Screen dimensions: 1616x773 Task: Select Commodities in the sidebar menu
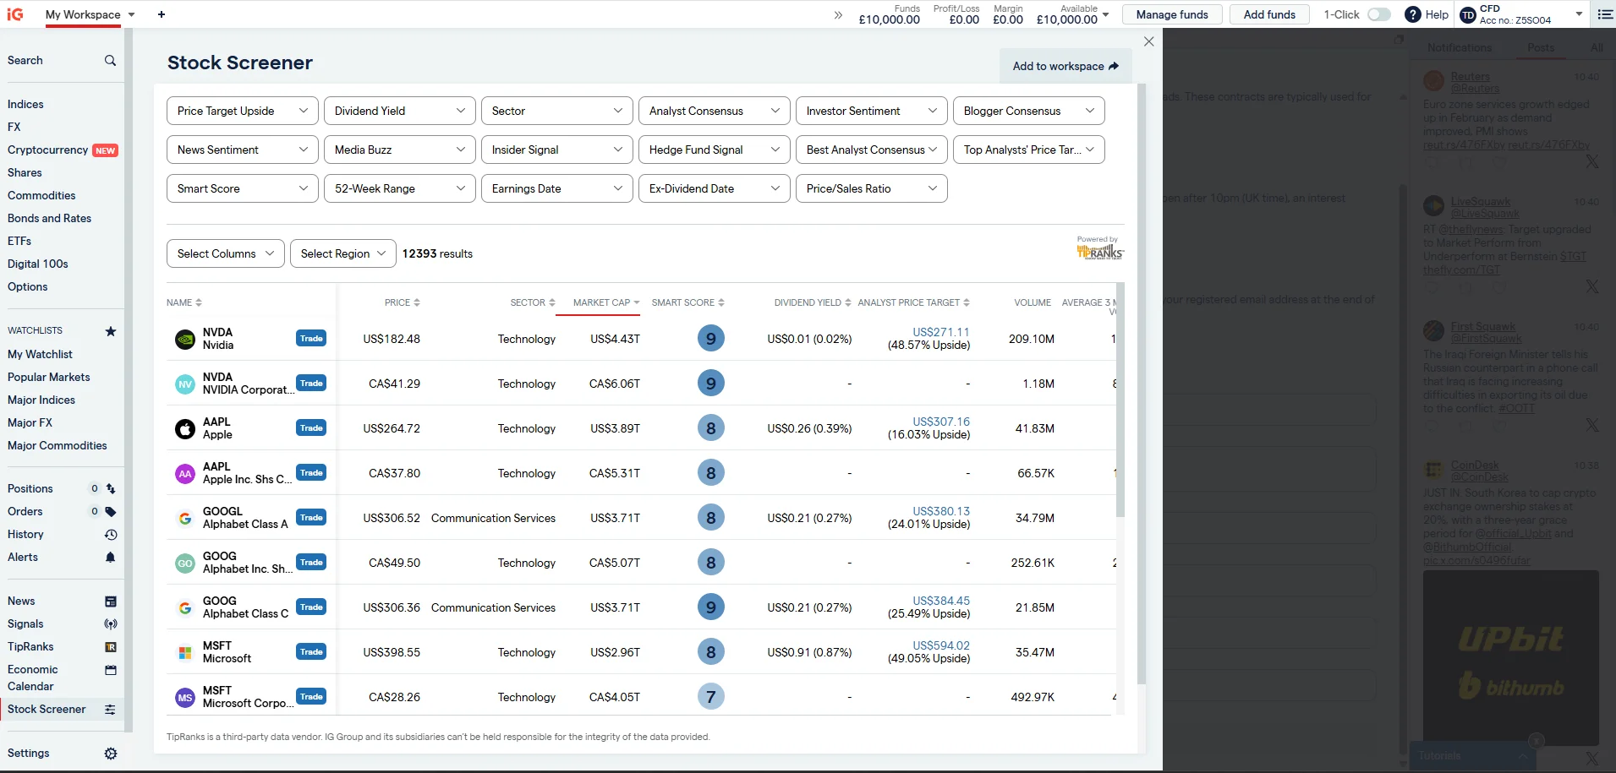[x=41, y=195]
